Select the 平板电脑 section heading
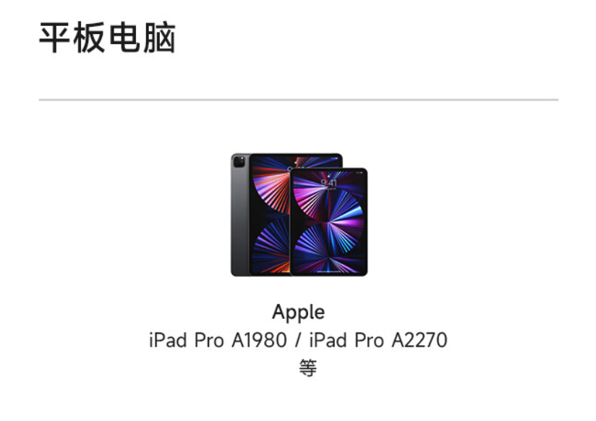Image resolution: width=596 pixels, height=421 pixels. pos(108,38)
